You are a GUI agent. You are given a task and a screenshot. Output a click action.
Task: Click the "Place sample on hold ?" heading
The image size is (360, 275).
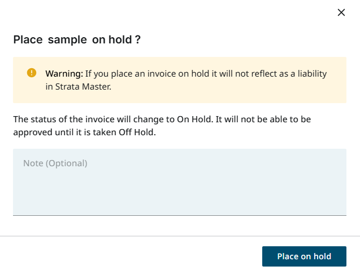click(77, 39)
